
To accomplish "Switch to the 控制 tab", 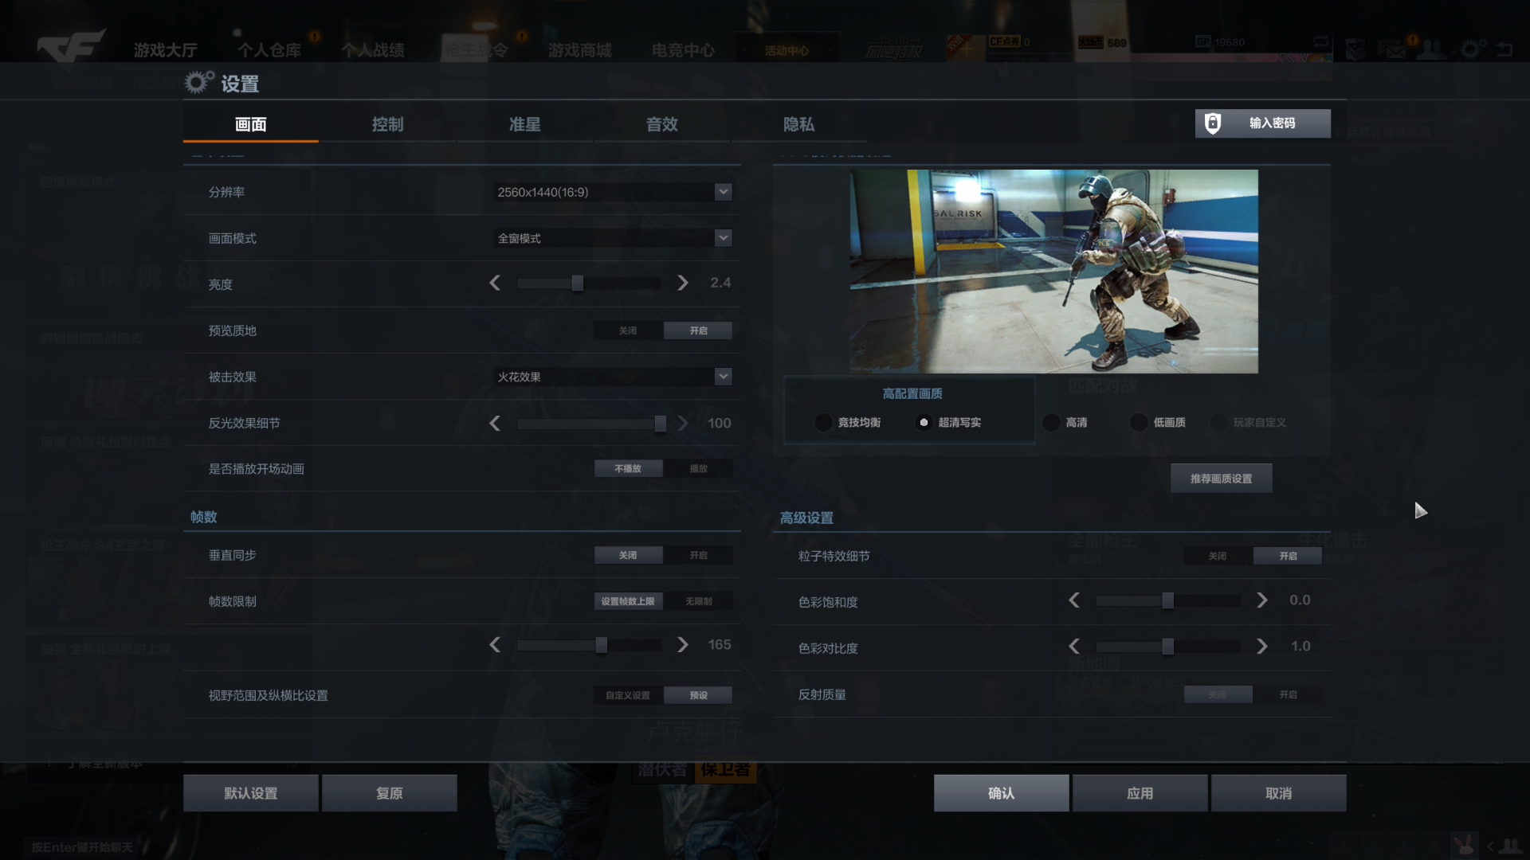I will click(x=387, y=124).
